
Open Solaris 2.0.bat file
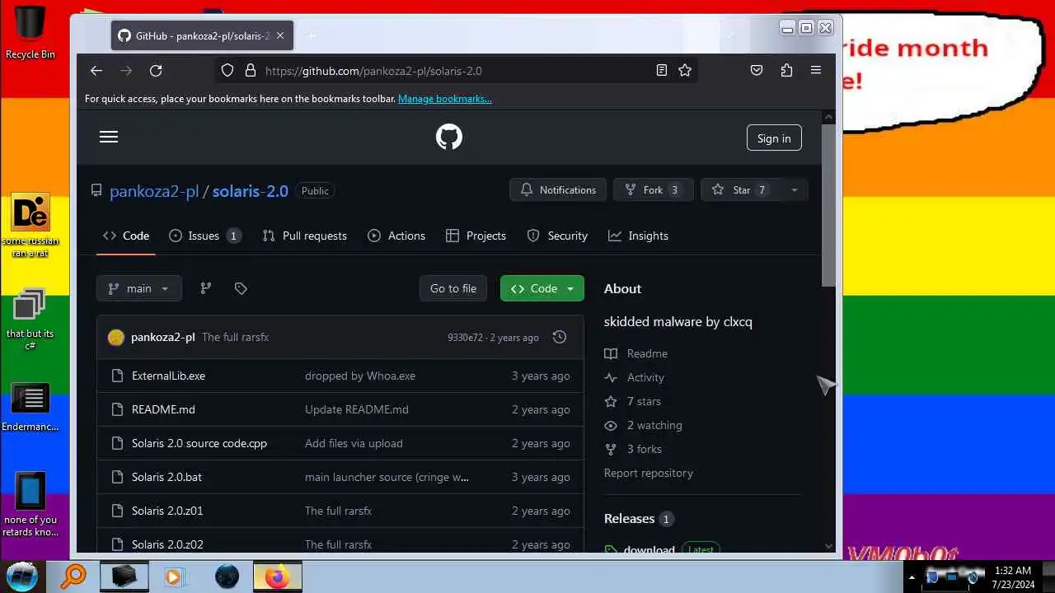166,477
